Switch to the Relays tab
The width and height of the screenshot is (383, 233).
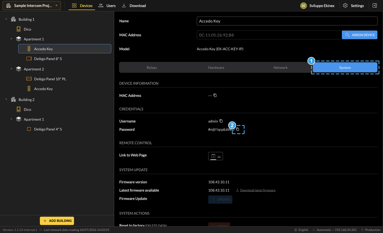[x=152, y=68]
